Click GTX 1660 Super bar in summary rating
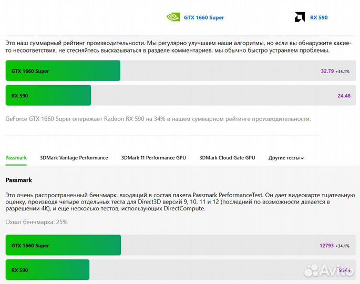 (x=63, y=71)
